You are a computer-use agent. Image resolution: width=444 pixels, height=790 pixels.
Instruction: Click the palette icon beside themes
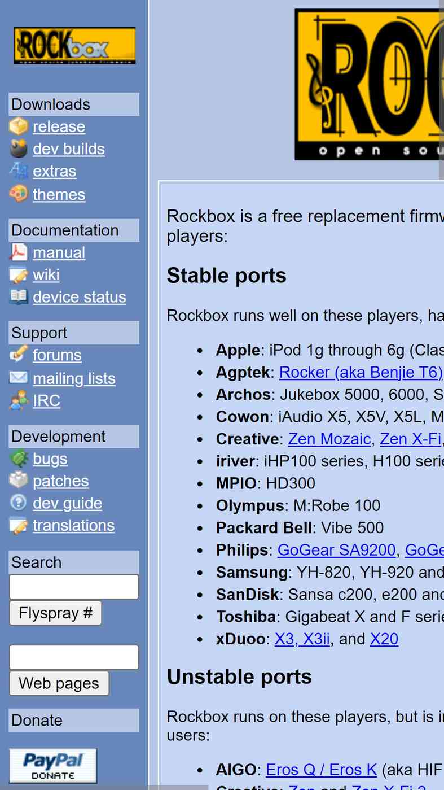[19, 194]
